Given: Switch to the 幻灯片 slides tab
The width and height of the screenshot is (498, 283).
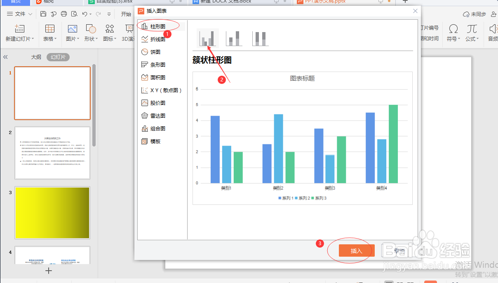Looking at the screenshot, I should pyautogui.click(x=58, y=57).
